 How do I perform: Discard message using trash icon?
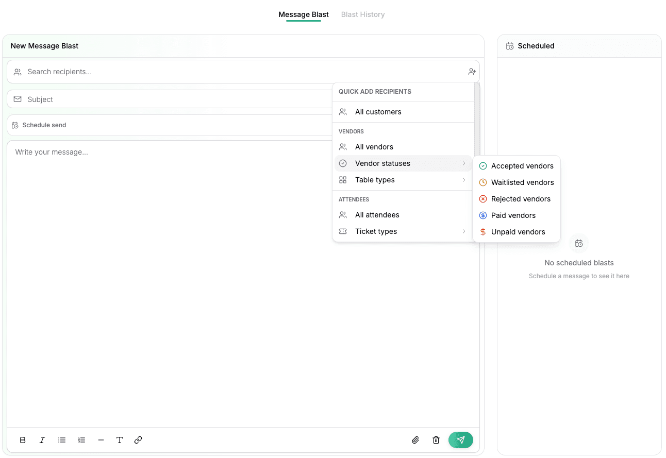436,440
